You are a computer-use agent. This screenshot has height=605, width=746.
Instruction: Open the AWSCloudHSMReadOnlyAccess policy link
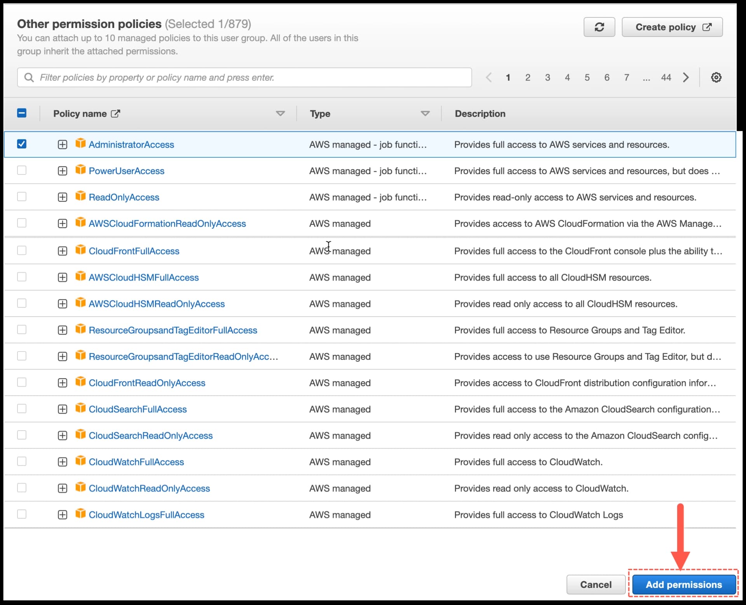coord(157,304)
